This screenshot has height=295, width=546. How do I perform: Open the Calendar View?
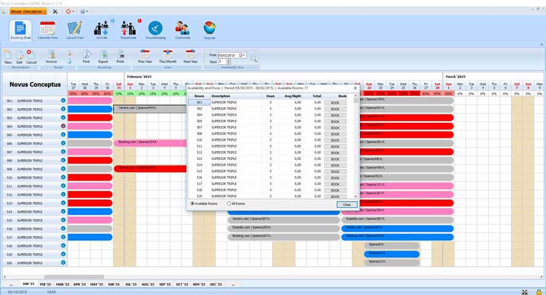pos(47,29)
